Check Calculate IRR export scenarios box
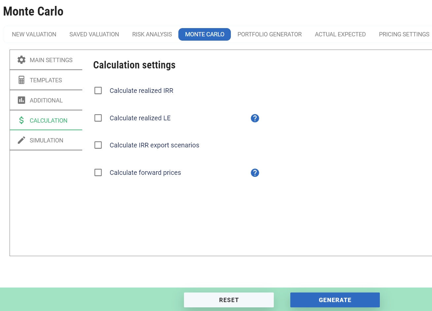 (98, 145)
